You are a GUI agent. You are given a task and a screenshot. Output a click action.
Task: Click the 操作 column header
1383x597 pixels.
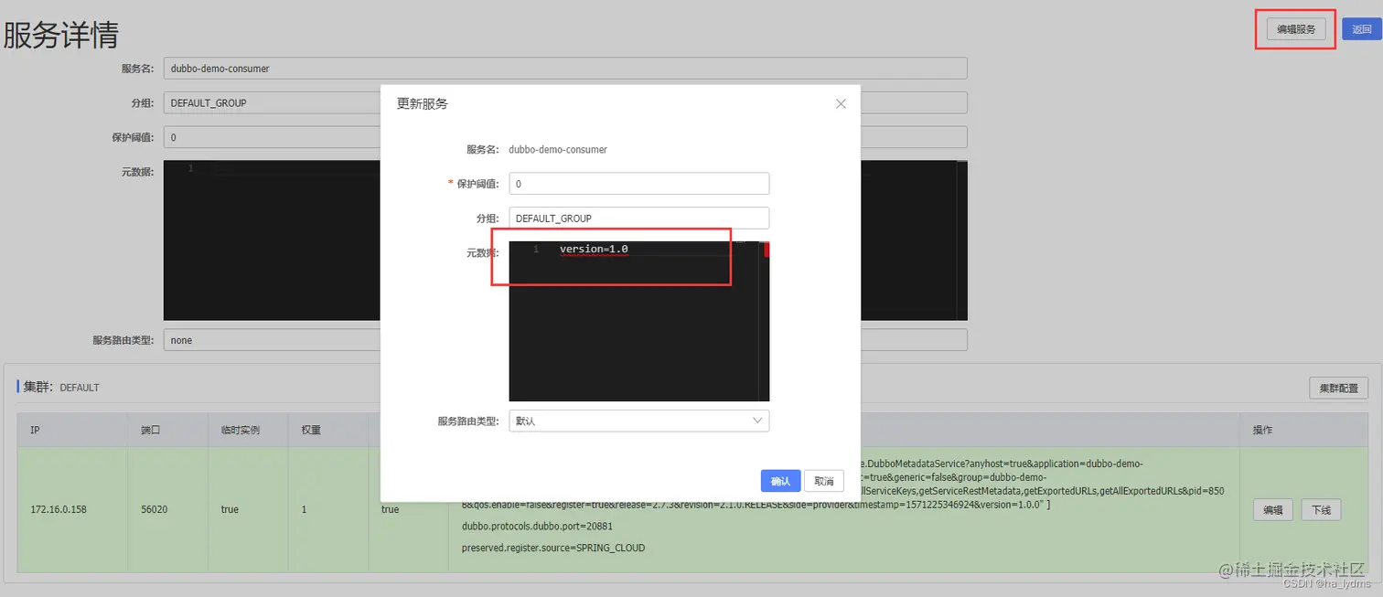click(1262, 430)
